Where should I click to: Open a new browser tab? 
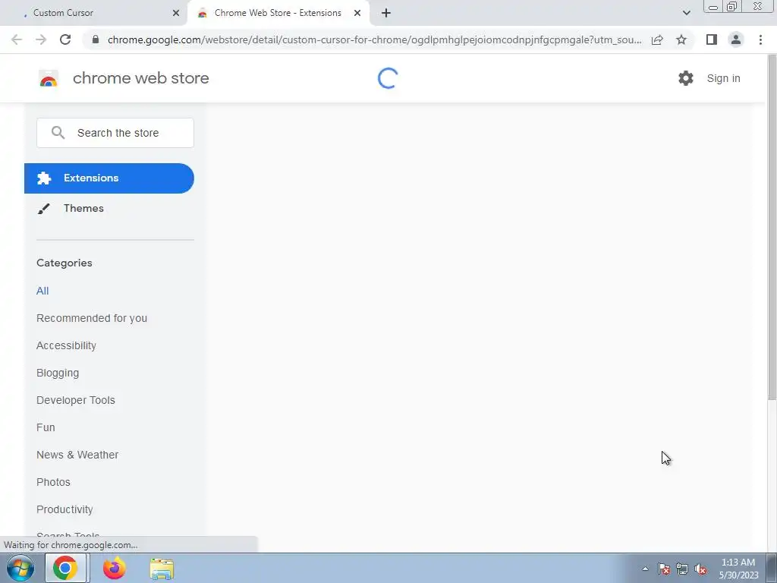click(x=386, y=13)
